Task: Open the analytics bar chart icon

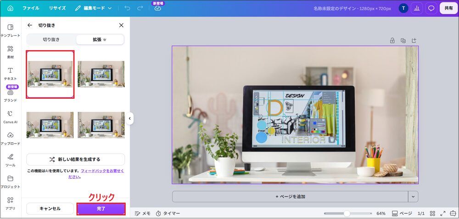Action: (417, 8)
